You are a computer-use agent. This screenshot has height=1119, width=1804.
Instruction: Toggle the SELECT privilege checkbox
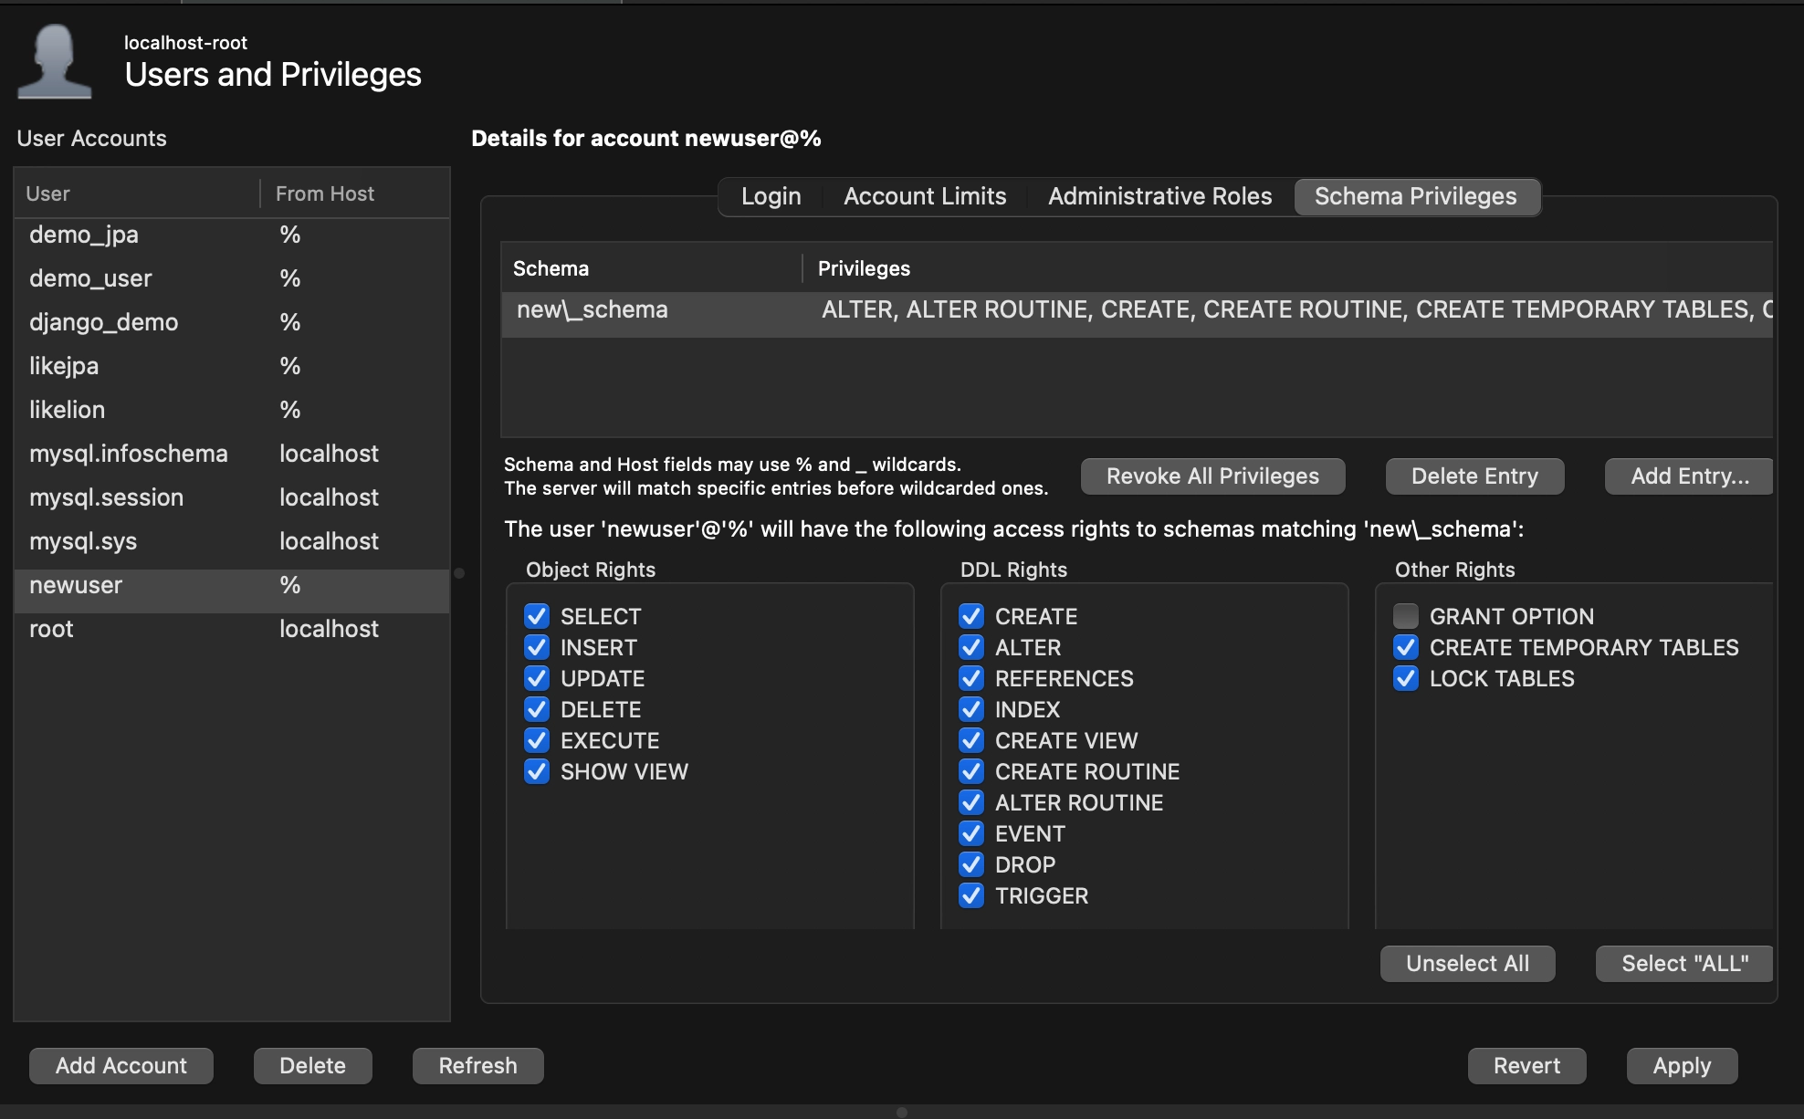pos(537,616)
